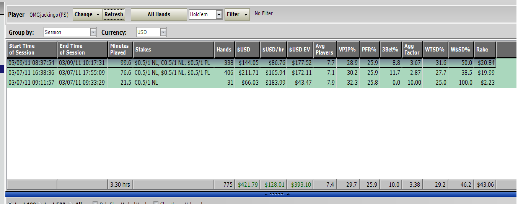Toggle Show Known Holecards checkbox
This screenshot has height=206, width=518.
click(156, 204)
